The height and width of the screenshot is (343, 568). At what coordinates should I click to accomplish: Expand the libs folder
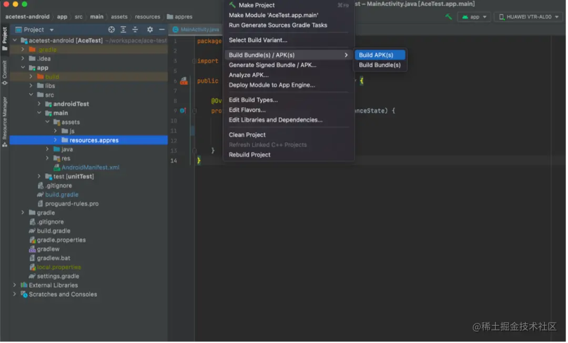point(31,86)
